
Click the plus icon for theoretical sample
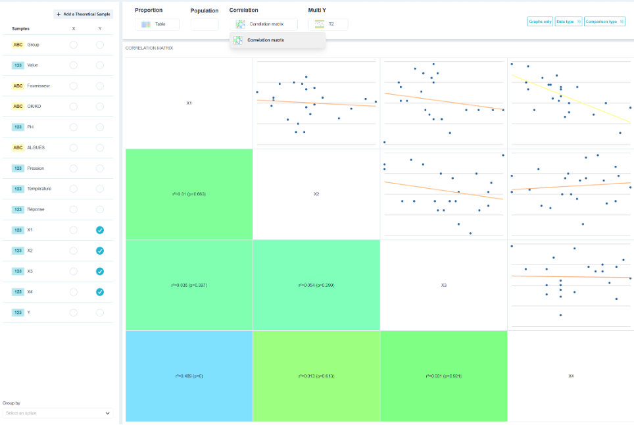click(x=59, y=14)
